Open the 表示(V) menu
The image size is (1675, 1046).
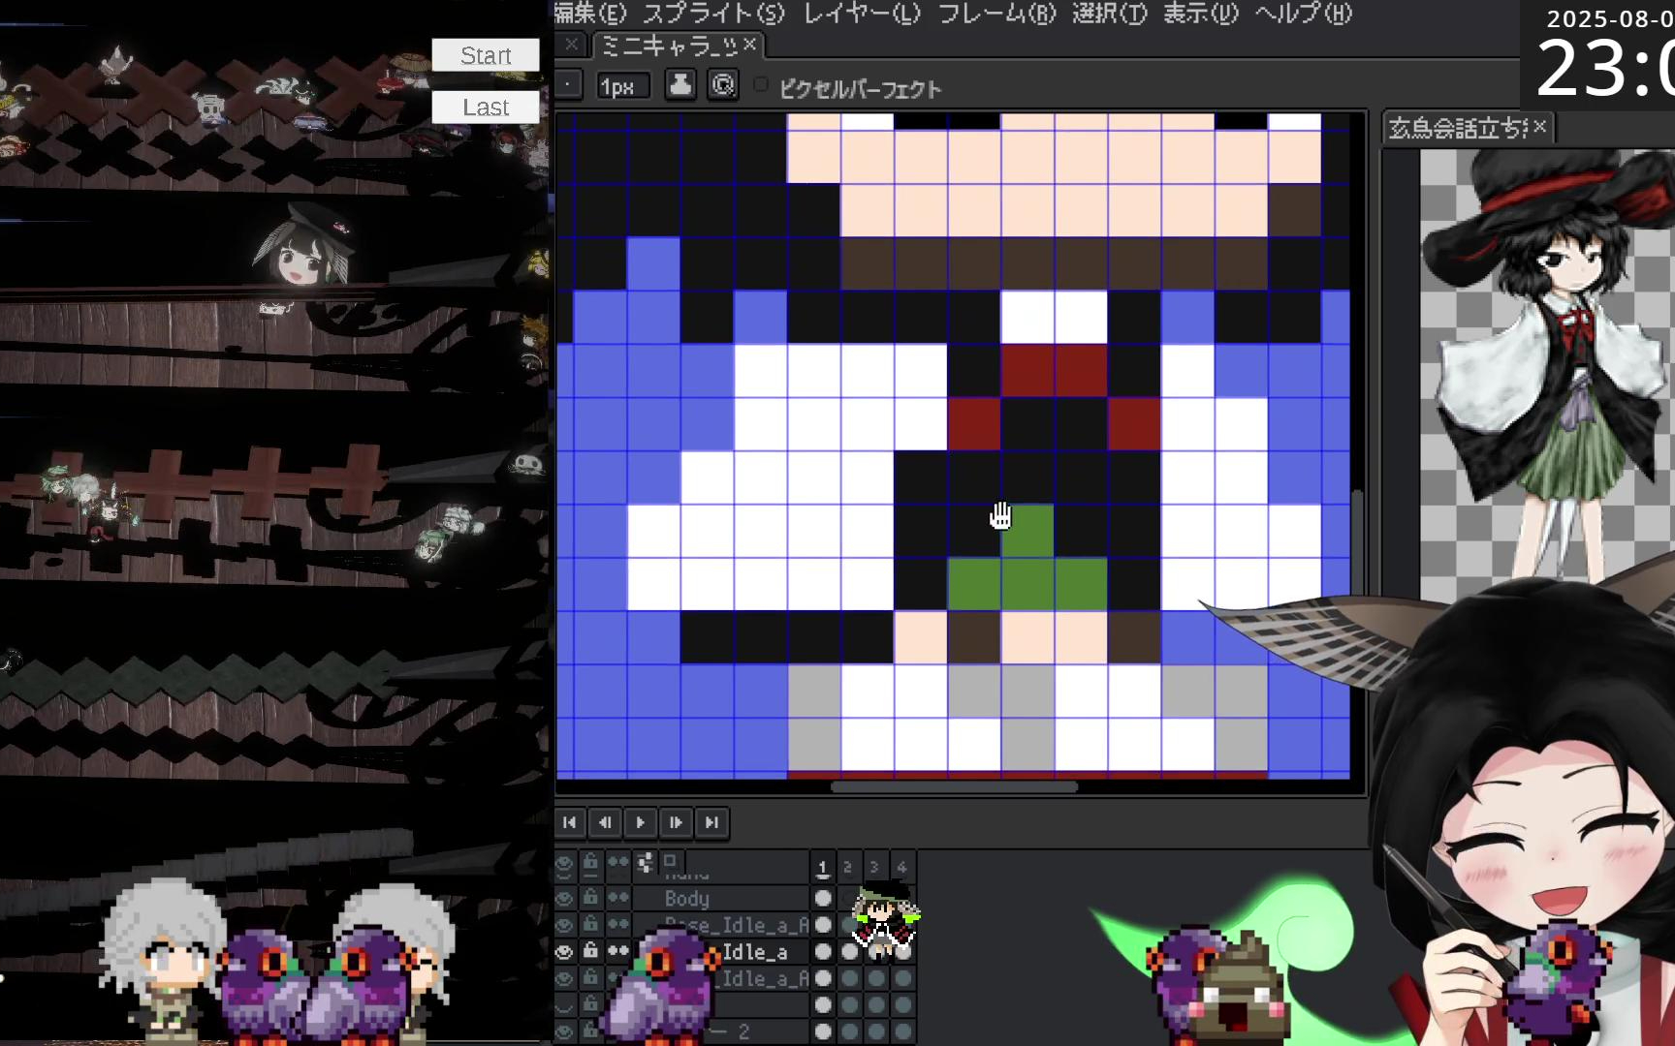click(1201, 14)
